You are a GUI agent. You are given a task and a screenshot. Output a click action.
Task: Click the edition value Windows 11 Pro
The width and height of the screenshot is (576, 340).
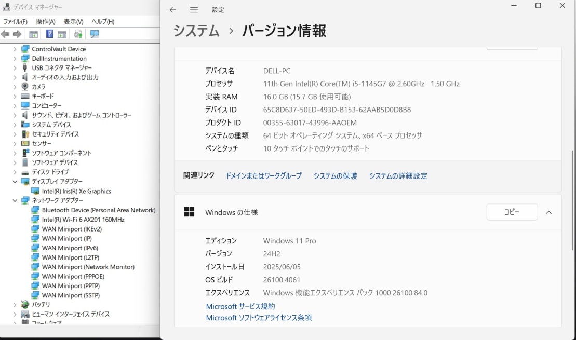[x=289, y=241]
